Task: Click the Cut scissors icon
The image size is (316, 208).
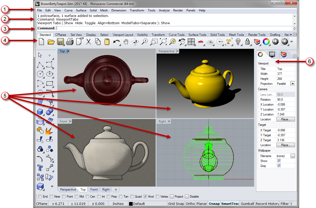Action: click(x=89, y=42)
